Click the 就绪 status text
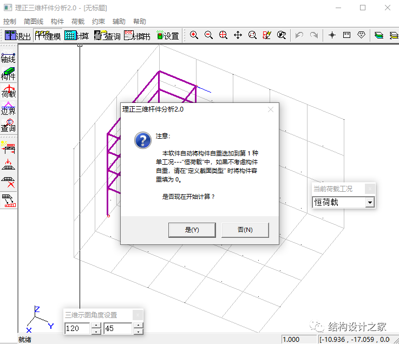Viewport: 399px width, 344px height. pos(25,340)
